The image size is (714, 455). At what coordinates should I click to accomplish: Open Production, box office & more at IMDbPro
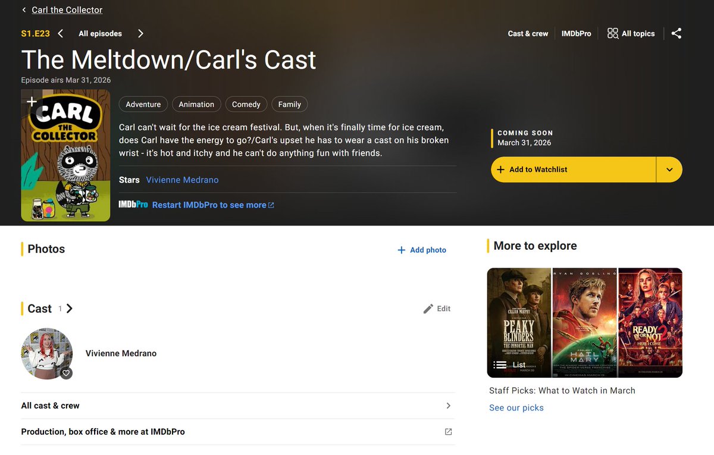pyautogui.click(x=238, y=432)
